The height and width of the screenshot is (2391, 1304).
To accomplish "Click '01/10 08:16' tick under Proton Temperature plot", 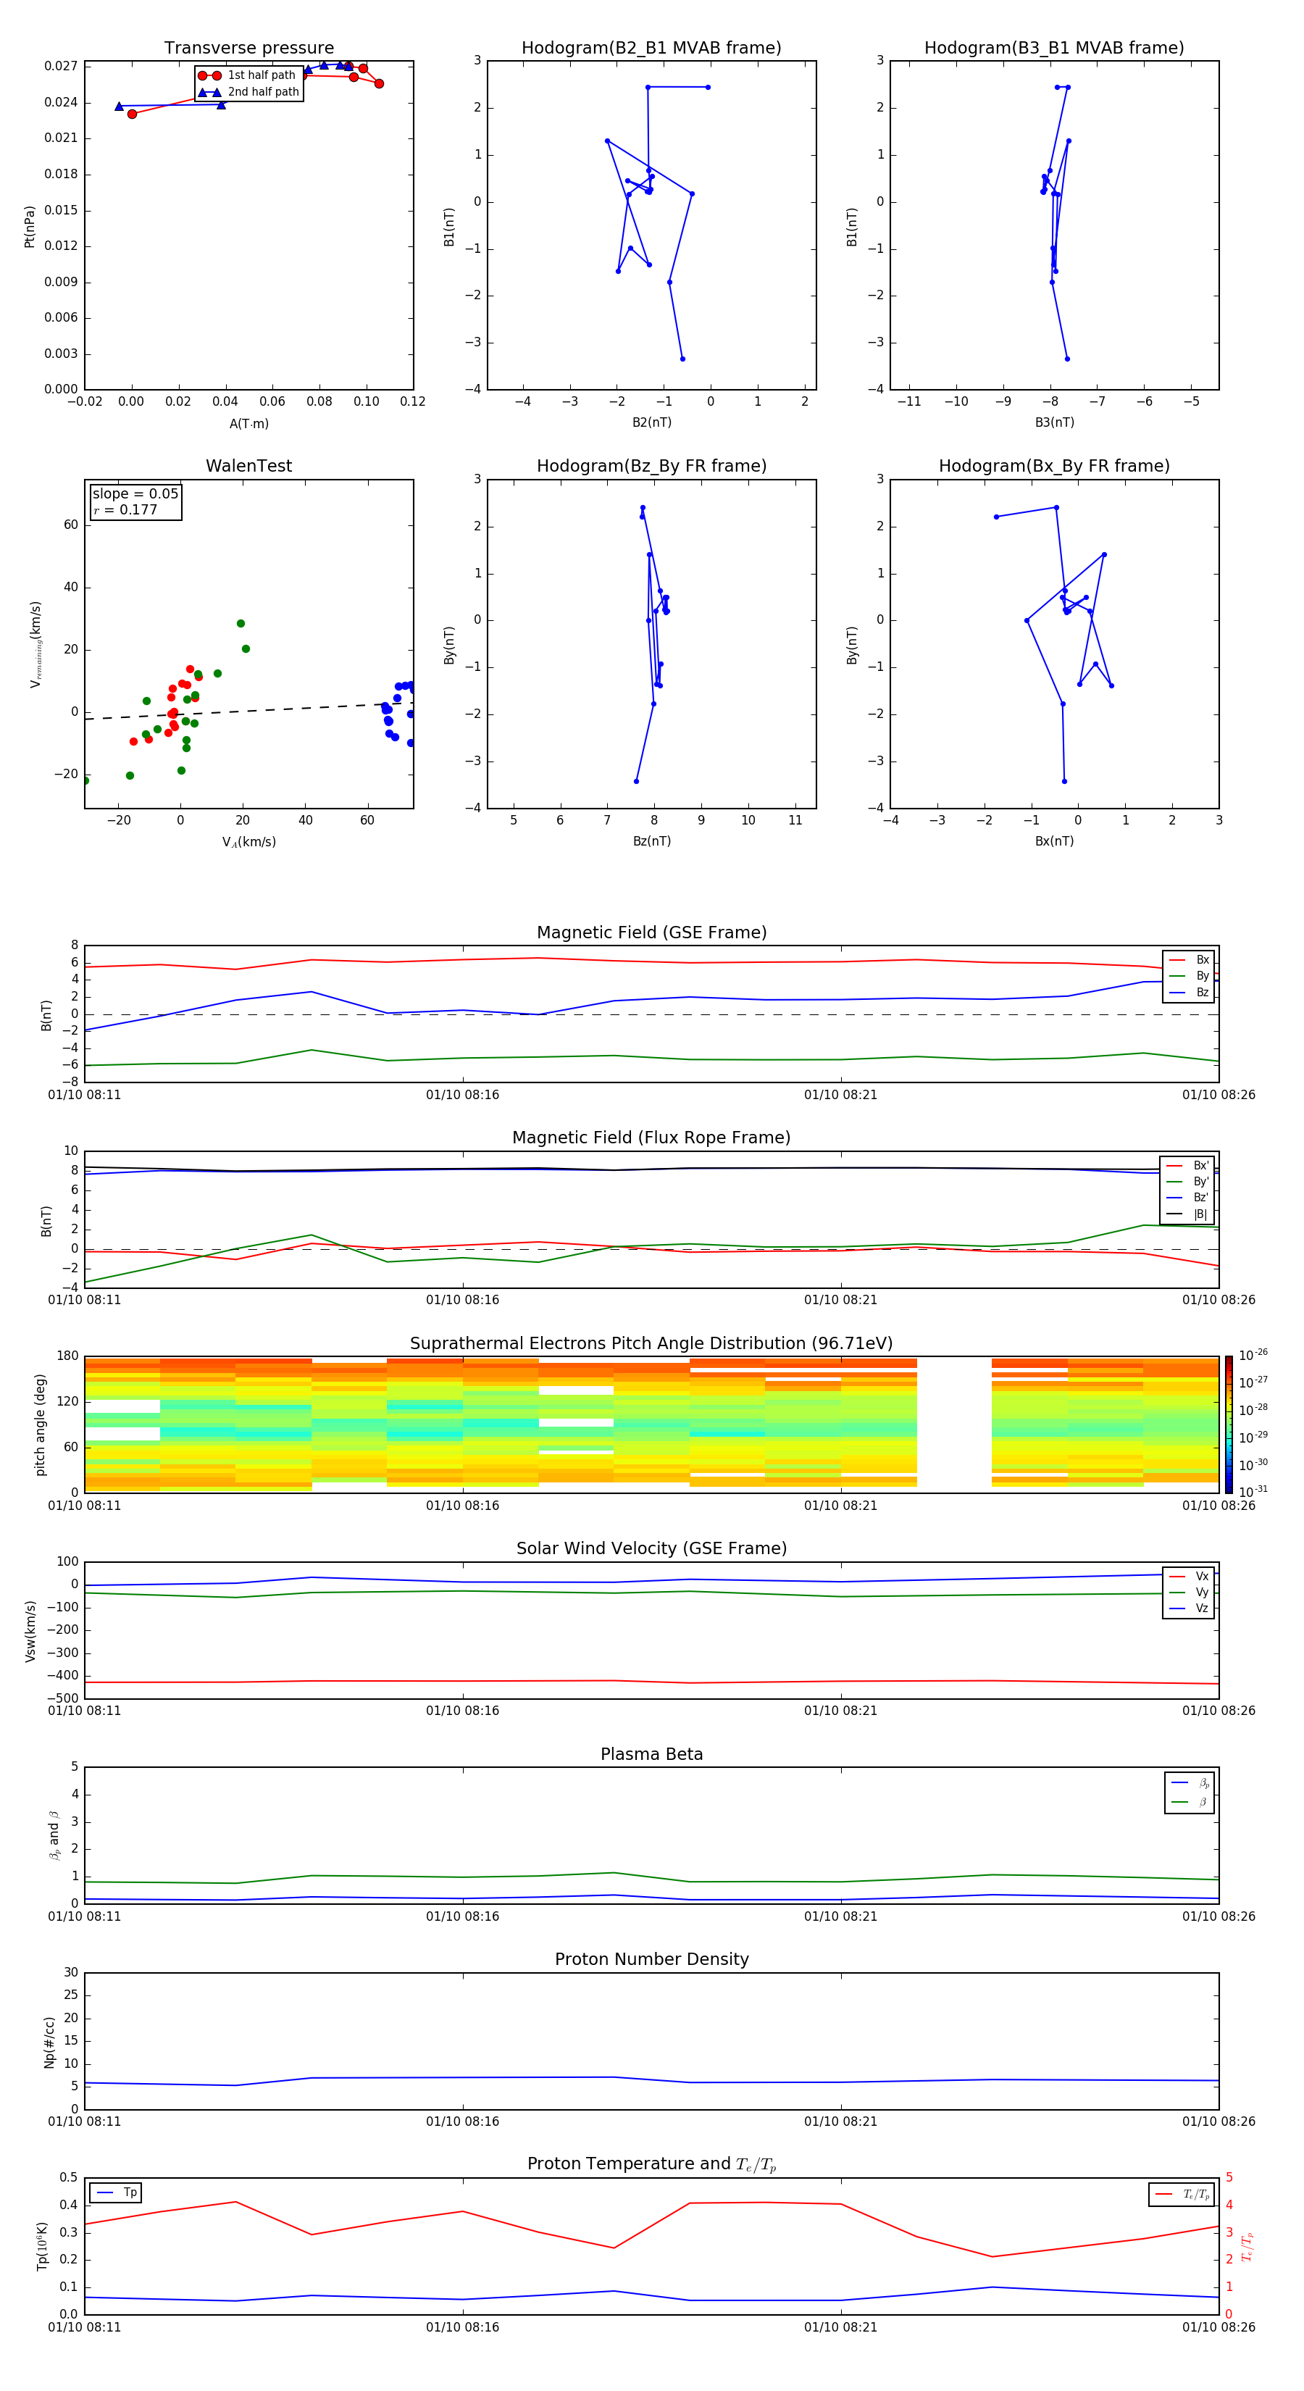I will click(462, 2327).
